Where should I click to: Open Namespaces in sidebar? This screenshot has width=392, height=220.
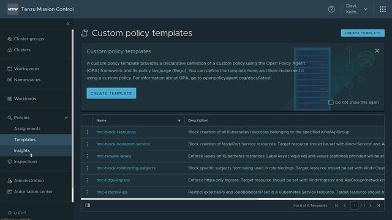[27, 80]
